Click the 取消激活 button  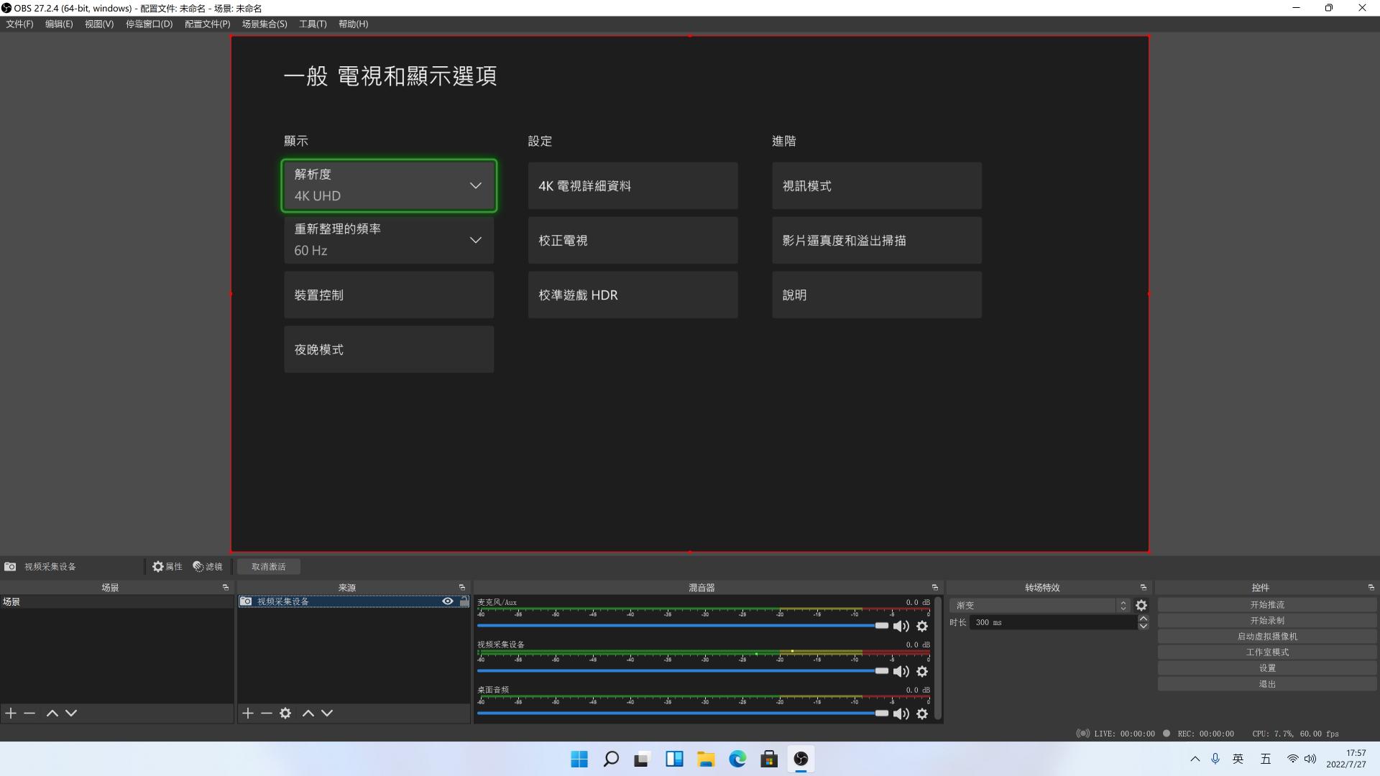pyautogui.click(x=269, y=567)
